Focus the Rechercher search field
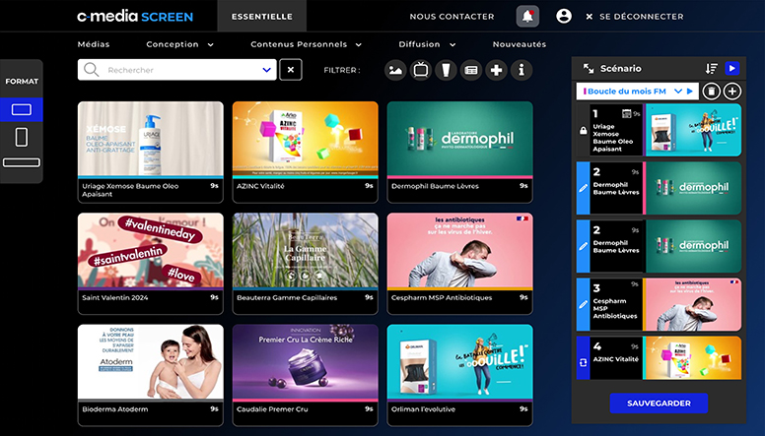765x436 pixels. tap(177, 70)
